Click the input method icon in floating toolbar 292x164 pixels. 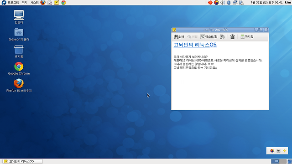coord(272,151)
